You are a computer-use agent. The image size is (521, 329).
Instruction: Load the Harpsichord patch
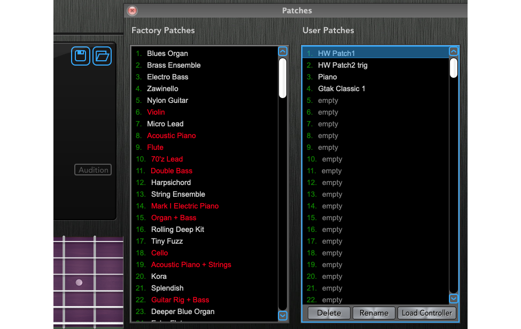click(170, 182)
